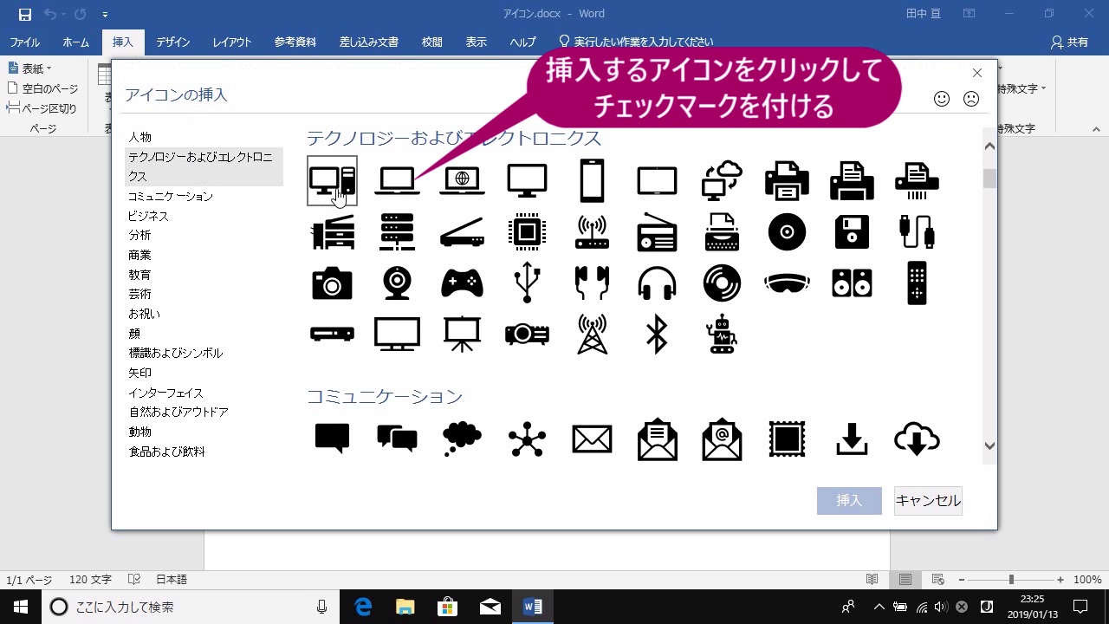
Task: Click the 挿入 button in dialog
Action: coord(849,501)
